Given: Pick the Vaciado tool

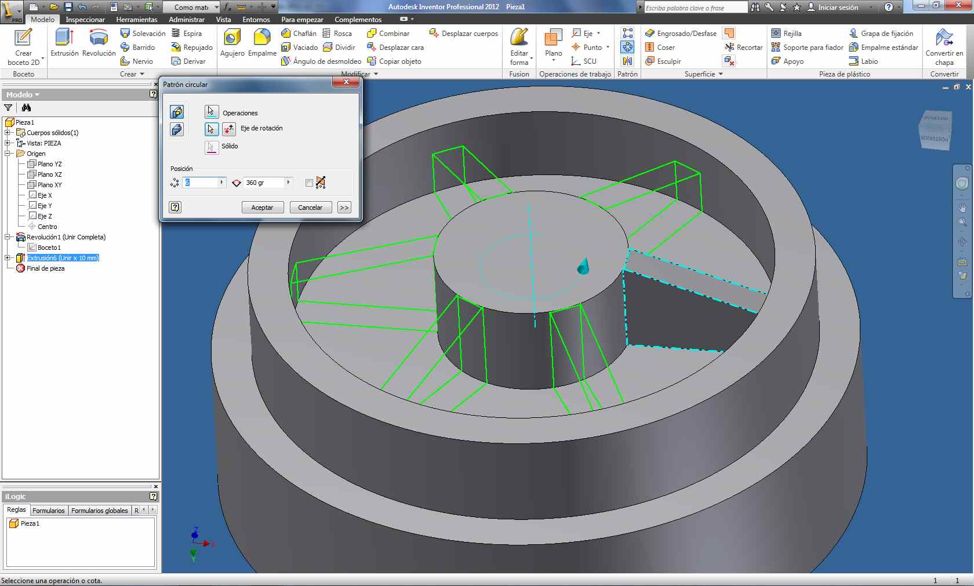Looking at the screenshot, I should point(299,47).
